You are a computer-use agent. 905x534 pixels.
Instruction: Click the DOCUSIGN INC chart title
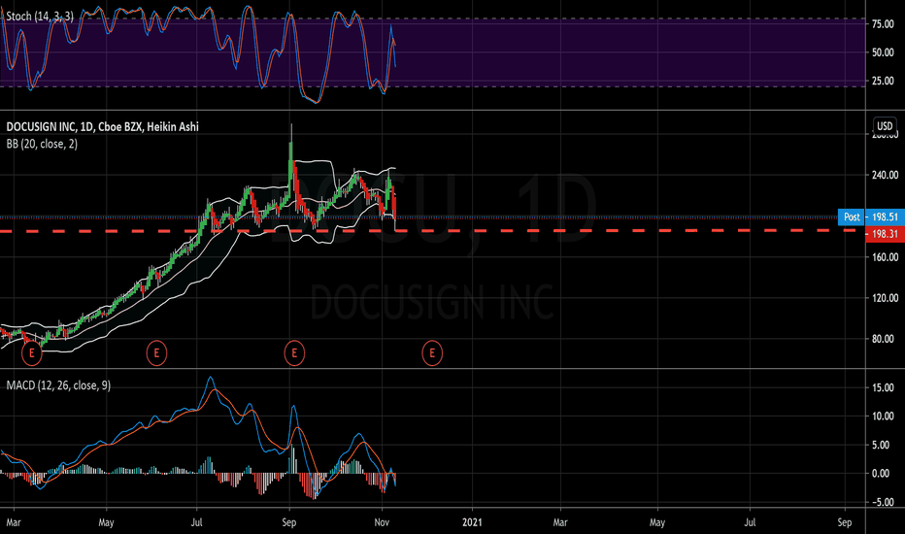point(102,126)
